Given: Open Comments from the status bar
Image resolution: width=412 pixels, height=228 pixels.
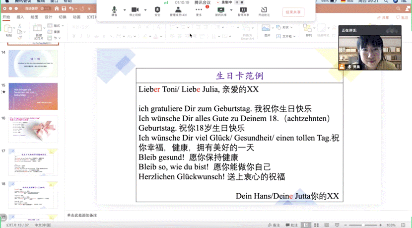Looking at the screenshot, I should click(x=291, y=225).
